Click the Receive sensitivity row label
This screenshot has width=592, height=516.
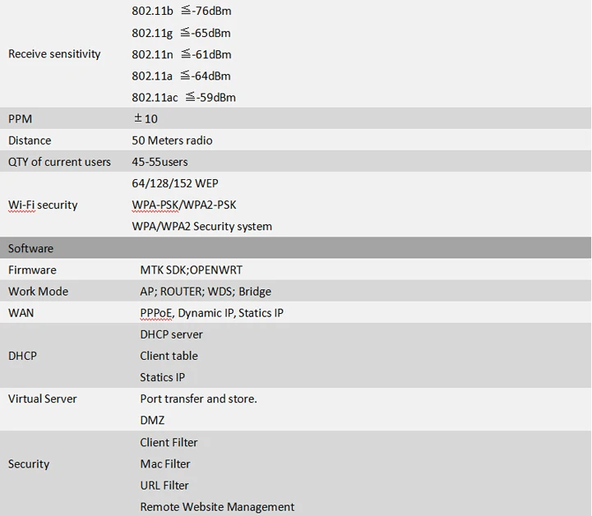[x=54, y=54]
